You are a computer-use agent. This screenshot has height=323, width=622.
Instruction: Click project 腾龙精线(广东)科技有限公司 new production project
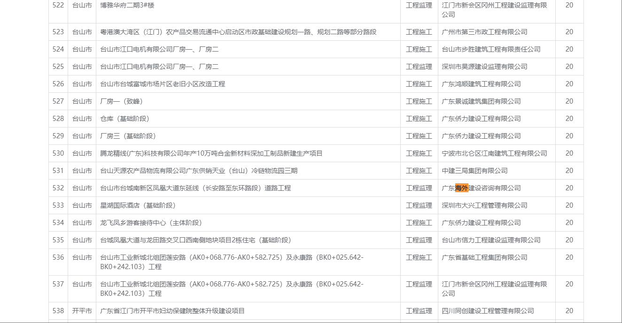(211, 153)
